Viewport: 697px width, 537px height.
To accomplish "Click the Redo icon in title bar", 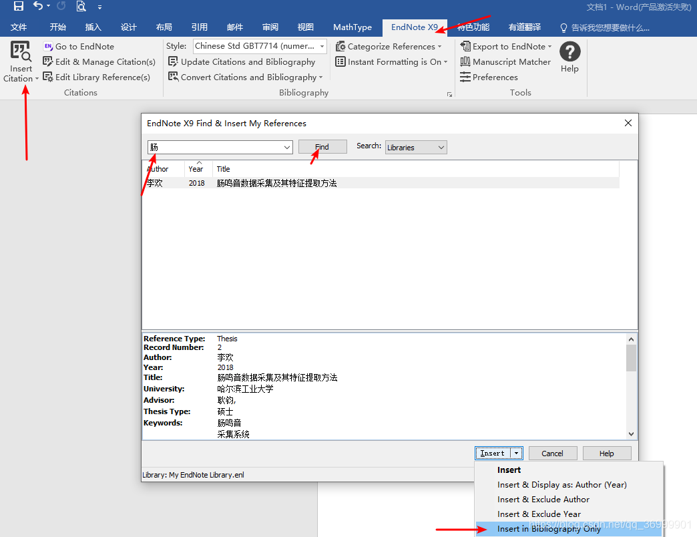I will tap(61, 6).
